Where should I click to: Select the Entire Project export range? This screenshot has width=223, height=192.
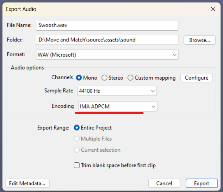coord(77,128)
